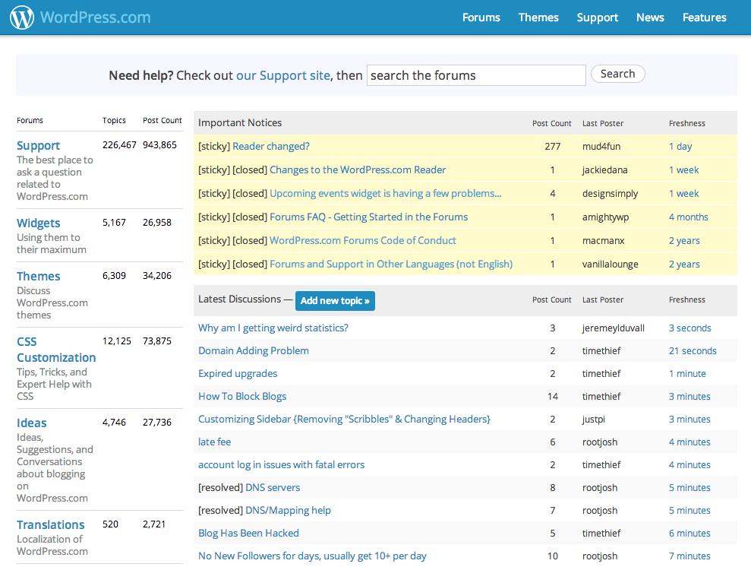Open Support in the top navigation
751x567 pixels.
point(597,17)
